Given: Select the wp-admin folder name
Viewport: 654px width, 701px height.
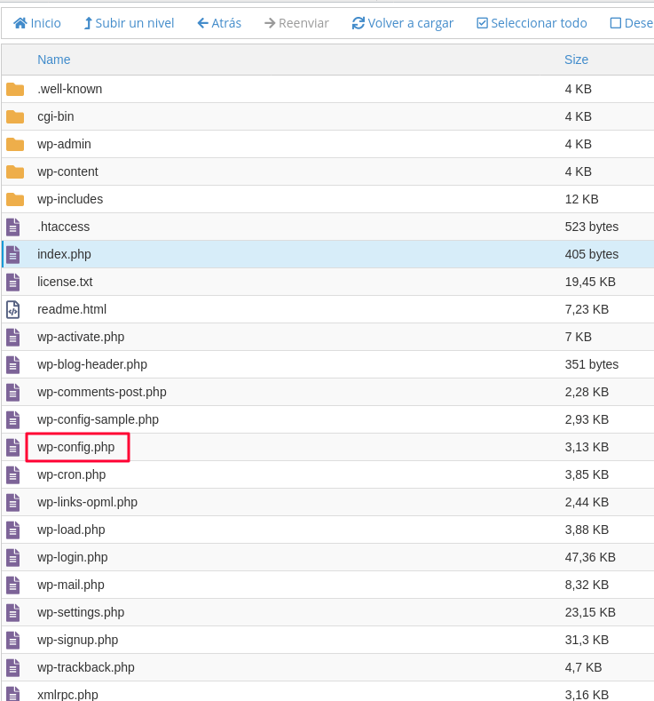Looking at the screenshot, I should tap(64, 145).
